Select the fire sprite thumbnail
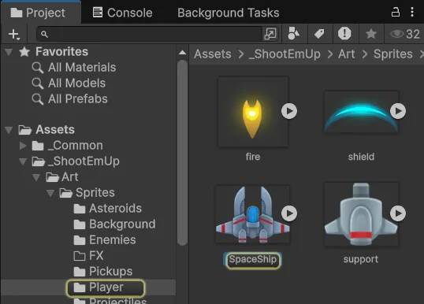The width and height of the screenshot is (424, 304). click(x=253, y=112)
